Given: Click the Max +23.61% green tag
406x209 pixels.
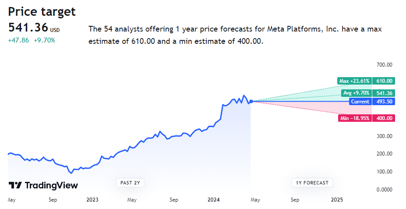Looking at the screenshot, I should tap(355, 81).
